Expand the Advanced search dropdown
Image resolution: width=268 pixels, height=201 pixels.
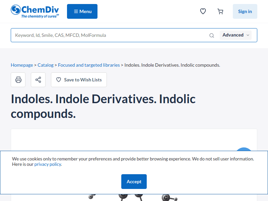pyautogui.click(x=236, y=35)
